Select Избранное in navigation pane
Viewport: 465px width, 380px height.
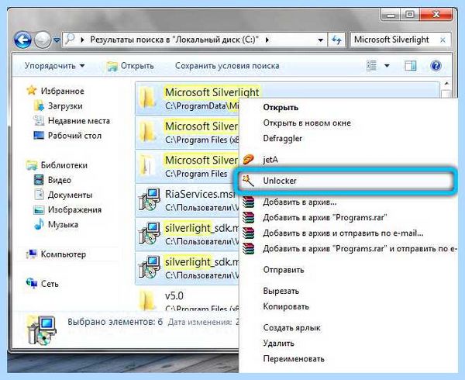click(x=62, y=91)
